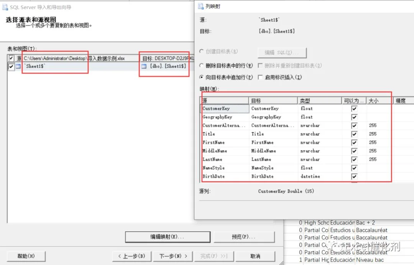
Task: Toggle nullable checkbox for MiddleName row
Action: 354,151
